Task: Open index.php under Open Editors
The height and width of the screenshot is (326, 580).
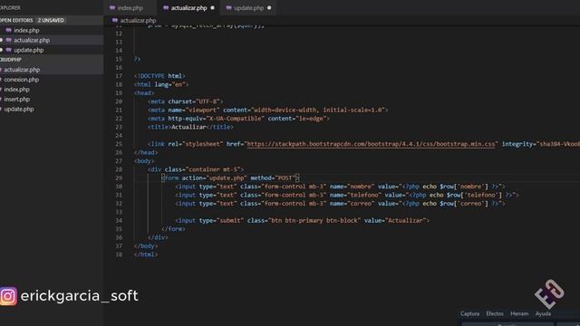Action: click(x=26, y=30)
